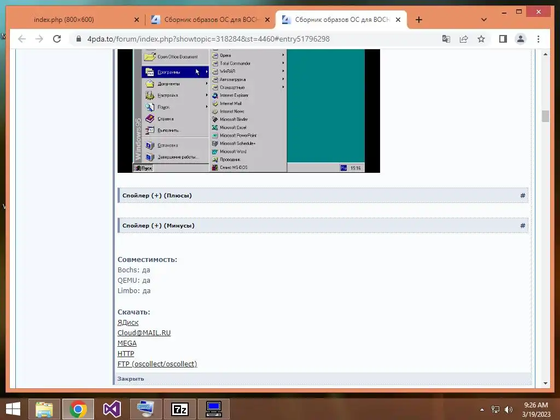View site security lock information
The image size is (560, 420).
(79, 39)
